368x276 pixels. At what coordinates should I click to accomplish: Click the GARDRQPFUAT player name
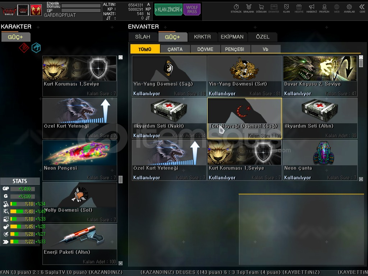(x=60, y=15)
